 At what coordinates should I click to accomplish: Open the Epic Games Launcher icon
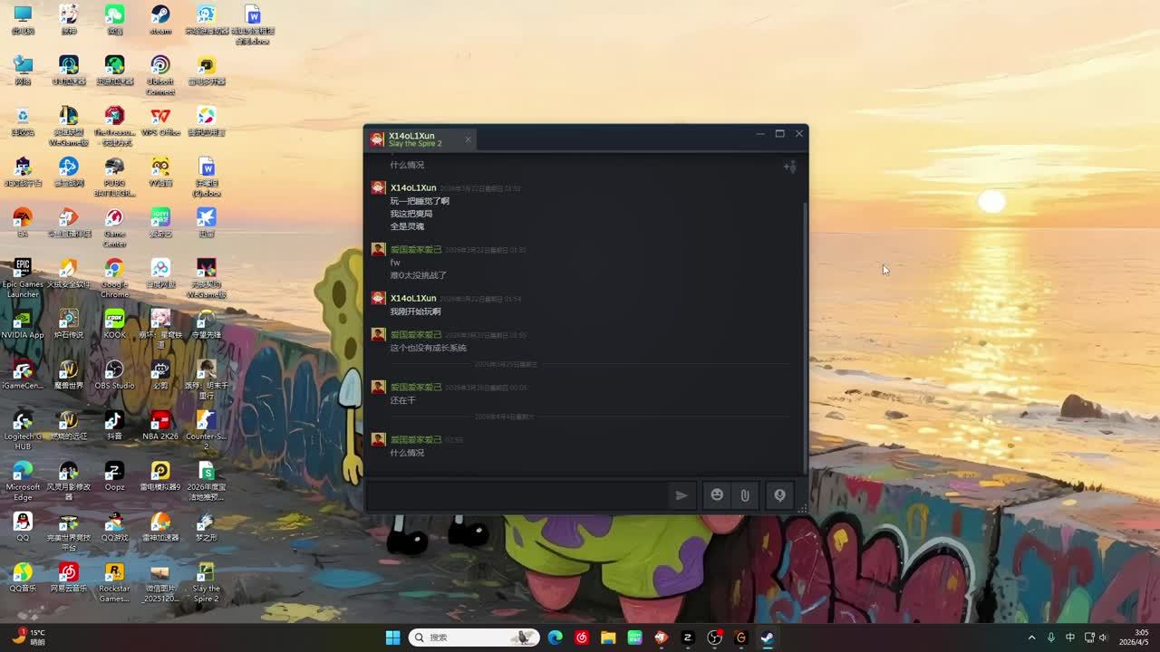click(x=23, y=273)
